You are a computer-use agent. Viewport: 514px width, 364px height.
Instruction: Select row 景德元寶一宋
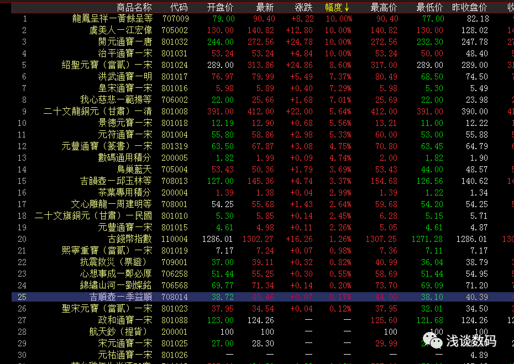(262, 123)
